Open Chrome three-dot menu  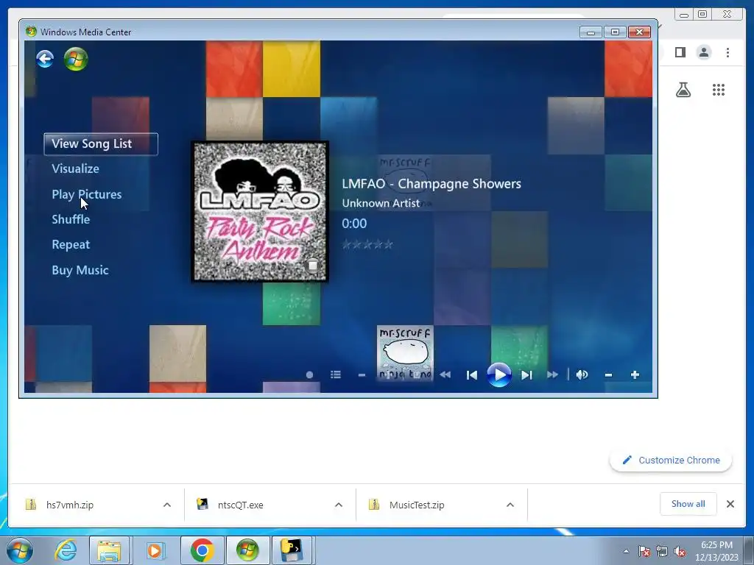tap(727, 52)
